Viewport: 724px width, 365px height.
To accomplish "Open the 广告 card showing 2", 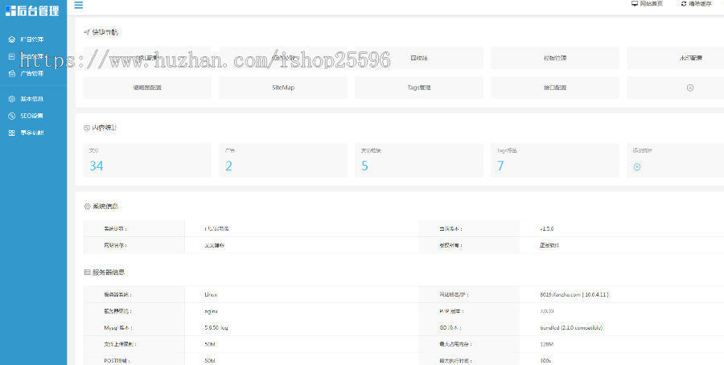I will tap(283, 160).
